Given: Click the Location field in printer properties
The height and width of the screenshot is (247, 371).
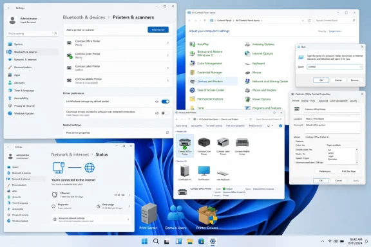Looking at the screenshot, I should (x=332, y=118).
